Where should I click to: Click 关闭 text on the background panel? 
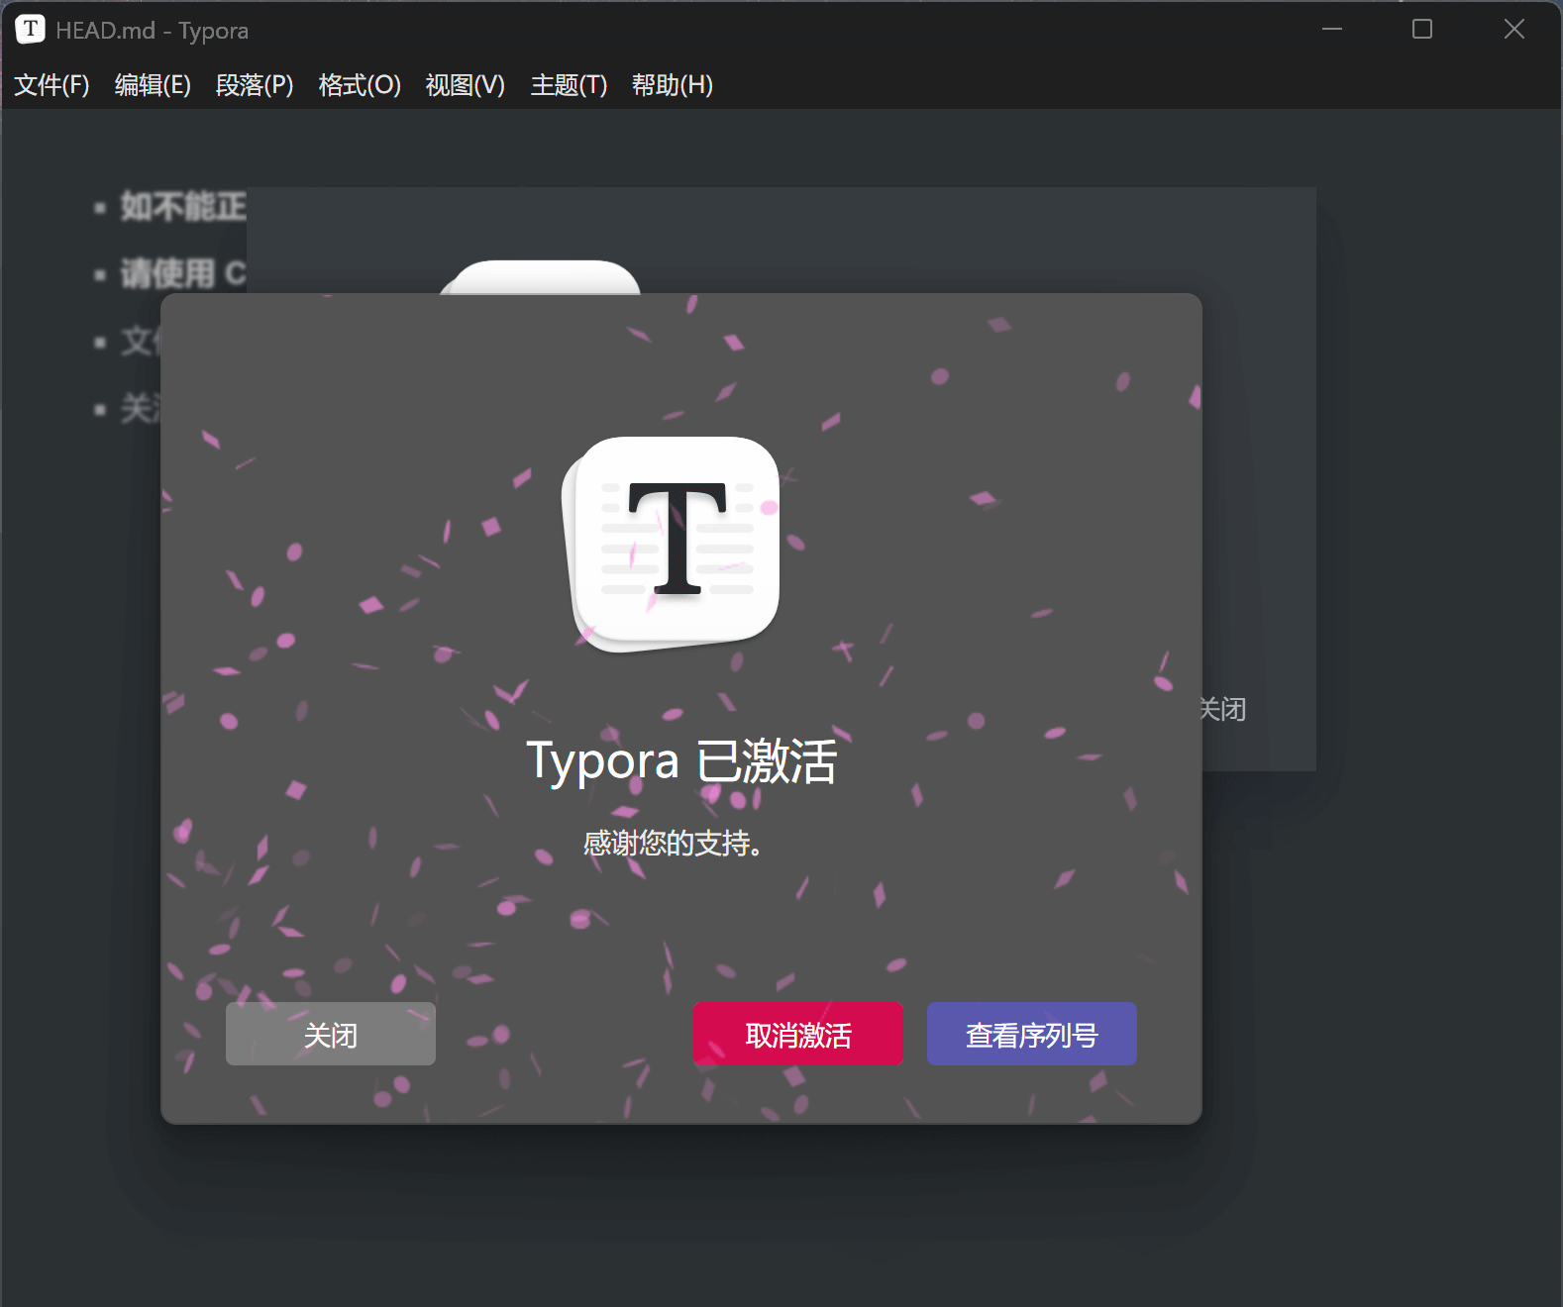tap(1224, 709)
